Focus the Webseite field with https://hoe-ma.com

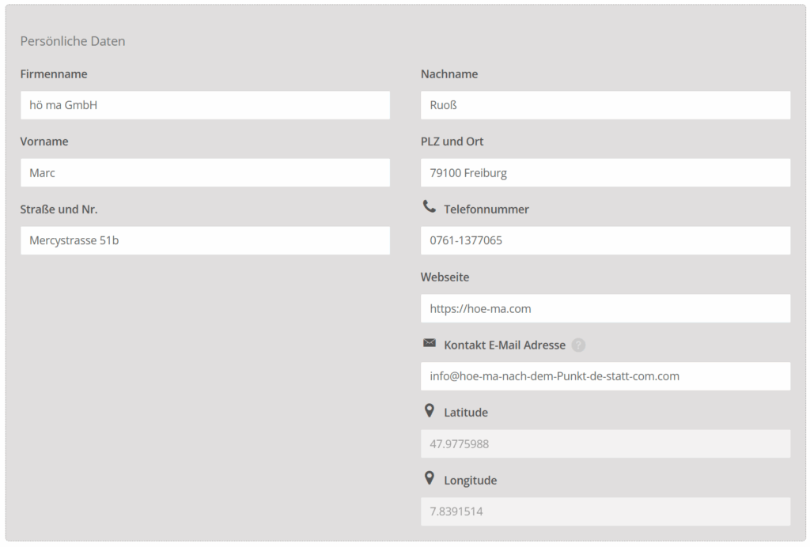tap(605, 308)
